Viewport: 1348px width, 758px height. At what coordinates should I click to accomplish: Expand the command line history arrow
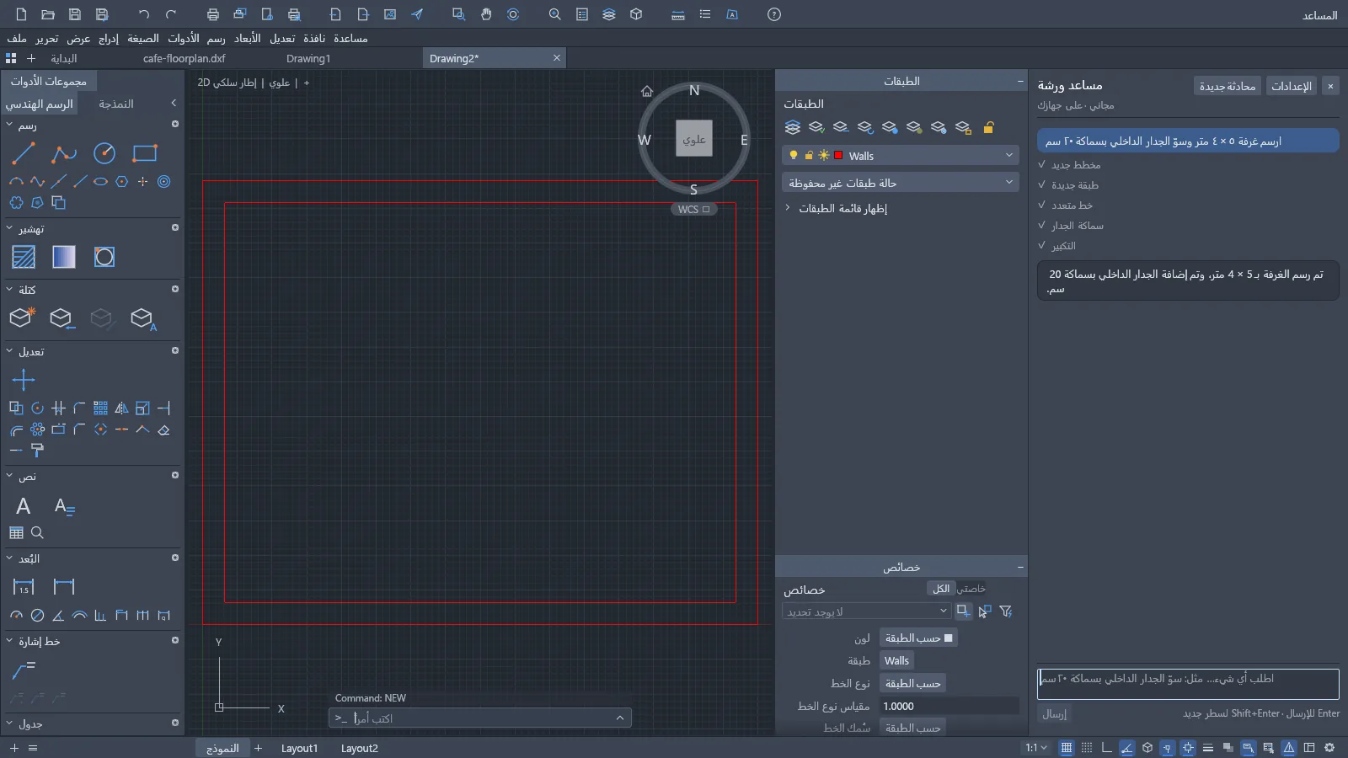[x=620, y=718]
